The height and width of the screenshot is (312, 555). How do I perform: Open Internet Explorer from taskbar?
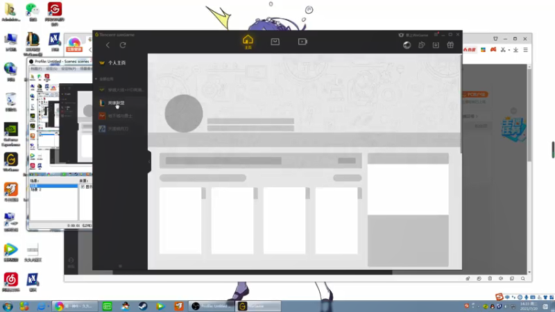pos(41,306)
